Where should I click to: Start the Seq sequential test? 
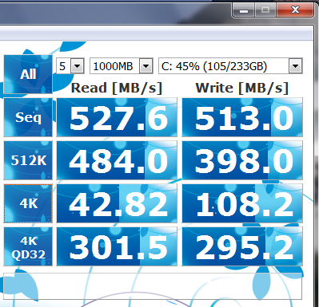pyautogui.click(x=28, y=117)
